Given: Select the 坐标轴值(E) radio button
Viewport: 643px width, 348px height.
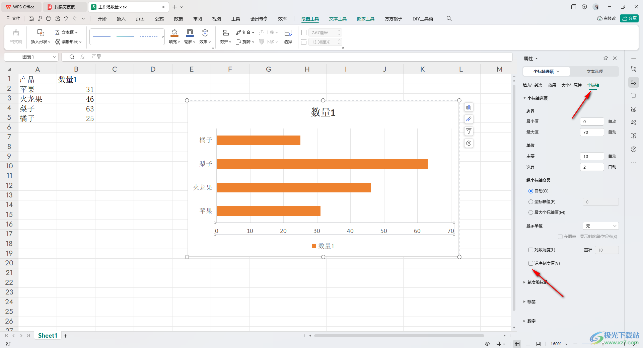Looking at the screenshot, I should [531, 202].
